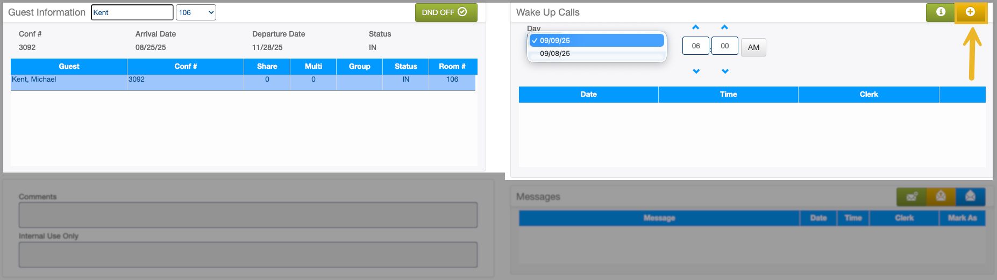Decrease the wake up minutes with down chevron

725,71
